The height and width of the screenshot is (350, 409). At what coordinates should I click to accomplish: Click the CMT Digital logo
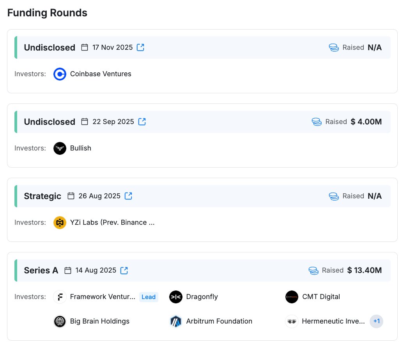pyautogui.click(x=292, y=297)
